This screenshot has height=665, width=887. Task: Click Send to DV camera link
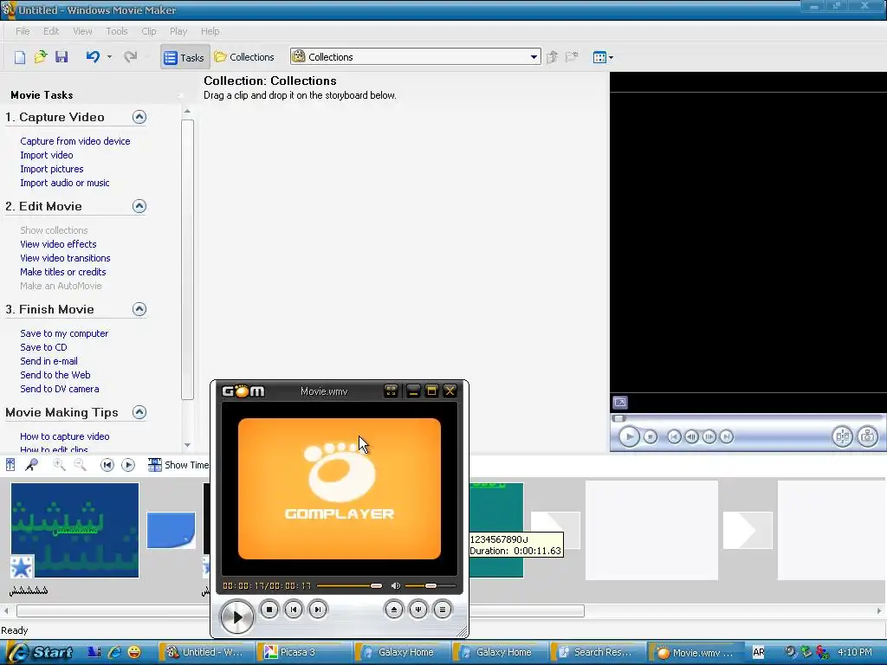point(60,389)
